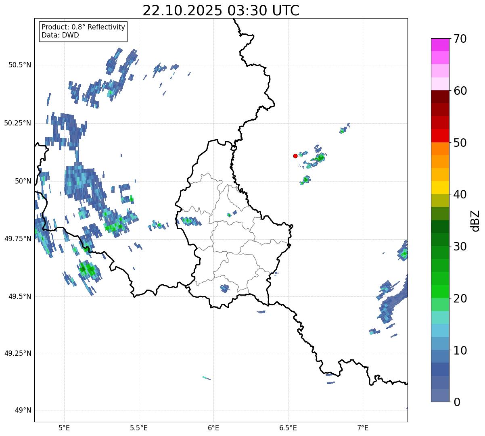
Task: Click the longitude label "6.5°E"
Action: (x=288, y=428)
